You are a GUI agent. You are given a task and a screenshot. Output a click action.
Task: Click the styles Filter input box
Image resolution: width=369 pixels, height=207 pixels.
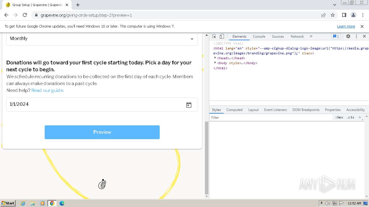click(271, 117)
